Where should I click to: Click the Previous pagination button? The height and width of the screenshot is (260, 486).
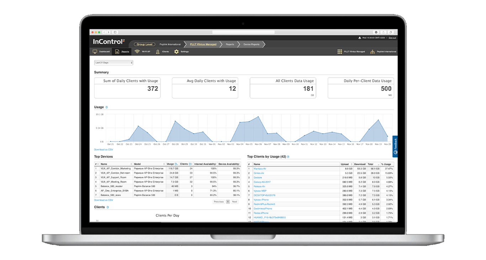click(x=219, y=202)
